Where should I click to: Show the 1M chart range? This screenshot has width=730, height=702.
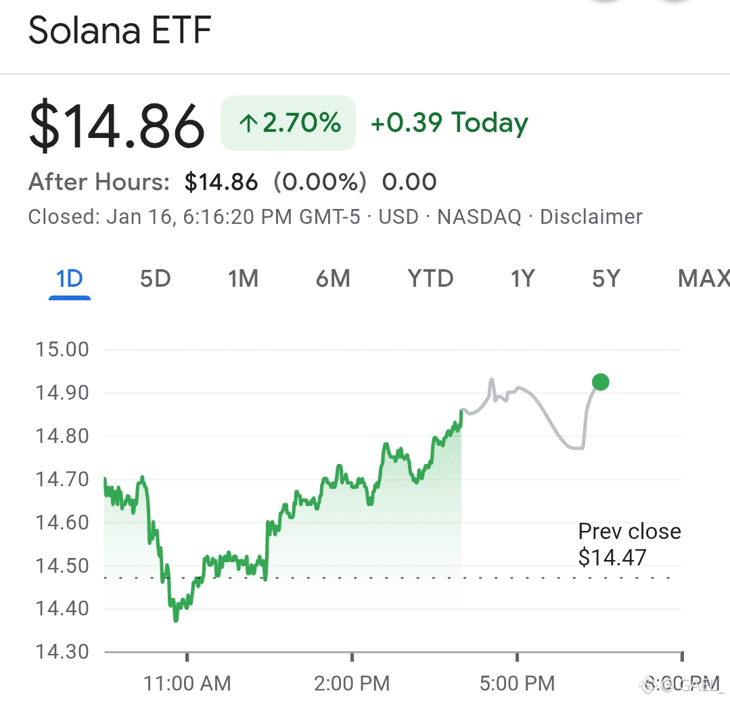(x=243, y=278)
